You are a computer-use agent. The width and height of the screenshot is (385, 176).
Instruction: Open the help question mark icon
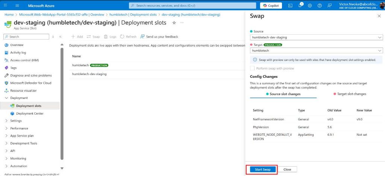pos(320,5)
